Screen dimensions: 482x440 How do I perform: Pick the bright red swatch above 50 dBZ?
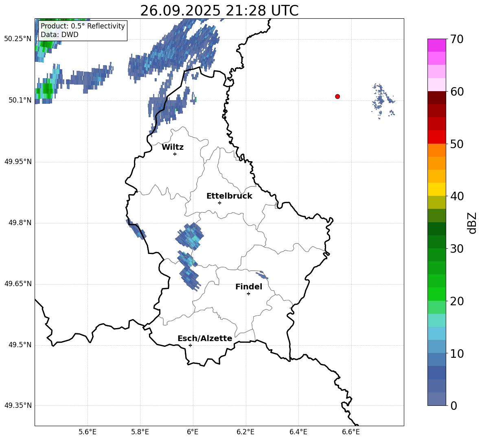(437, 137)
